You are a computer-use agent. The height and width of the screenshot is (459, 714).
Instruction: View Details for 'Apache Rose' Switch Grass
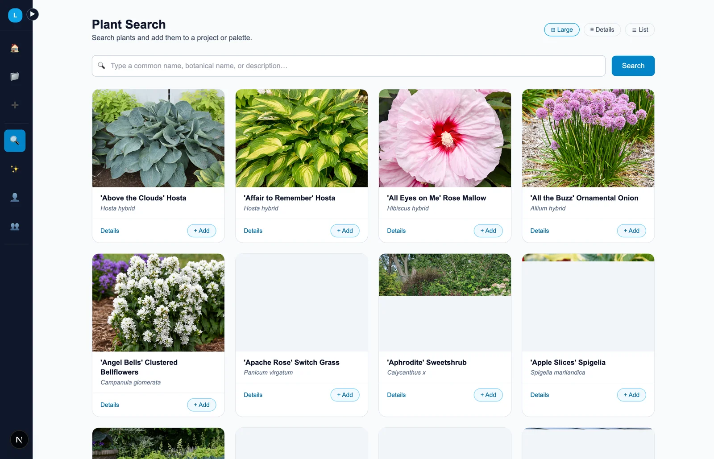point(253,395)
